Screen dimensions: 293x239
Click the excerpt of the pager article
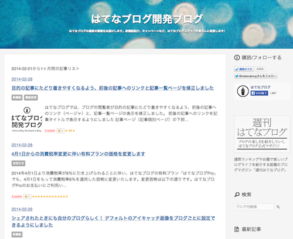(x=131, y=114)
